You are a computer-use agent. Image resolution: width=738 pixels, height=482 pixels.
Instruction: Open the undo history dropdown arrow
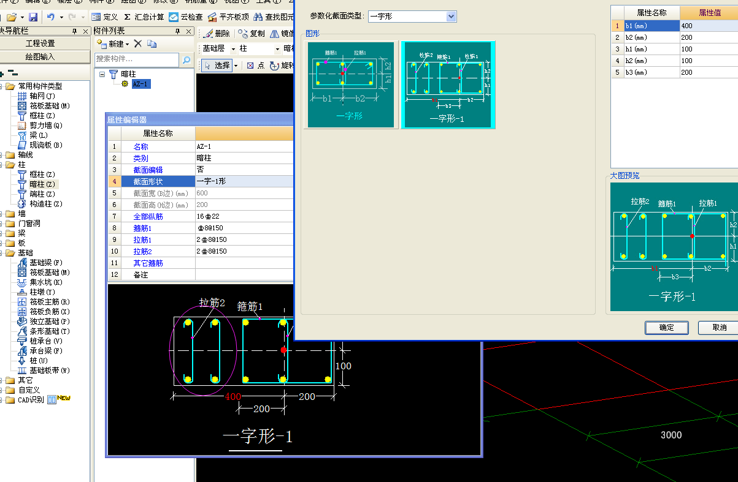pos(61,17)
